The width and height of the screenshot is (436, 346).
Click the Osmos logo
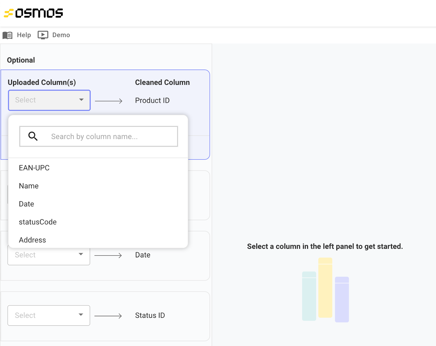(x=33, y=13)
